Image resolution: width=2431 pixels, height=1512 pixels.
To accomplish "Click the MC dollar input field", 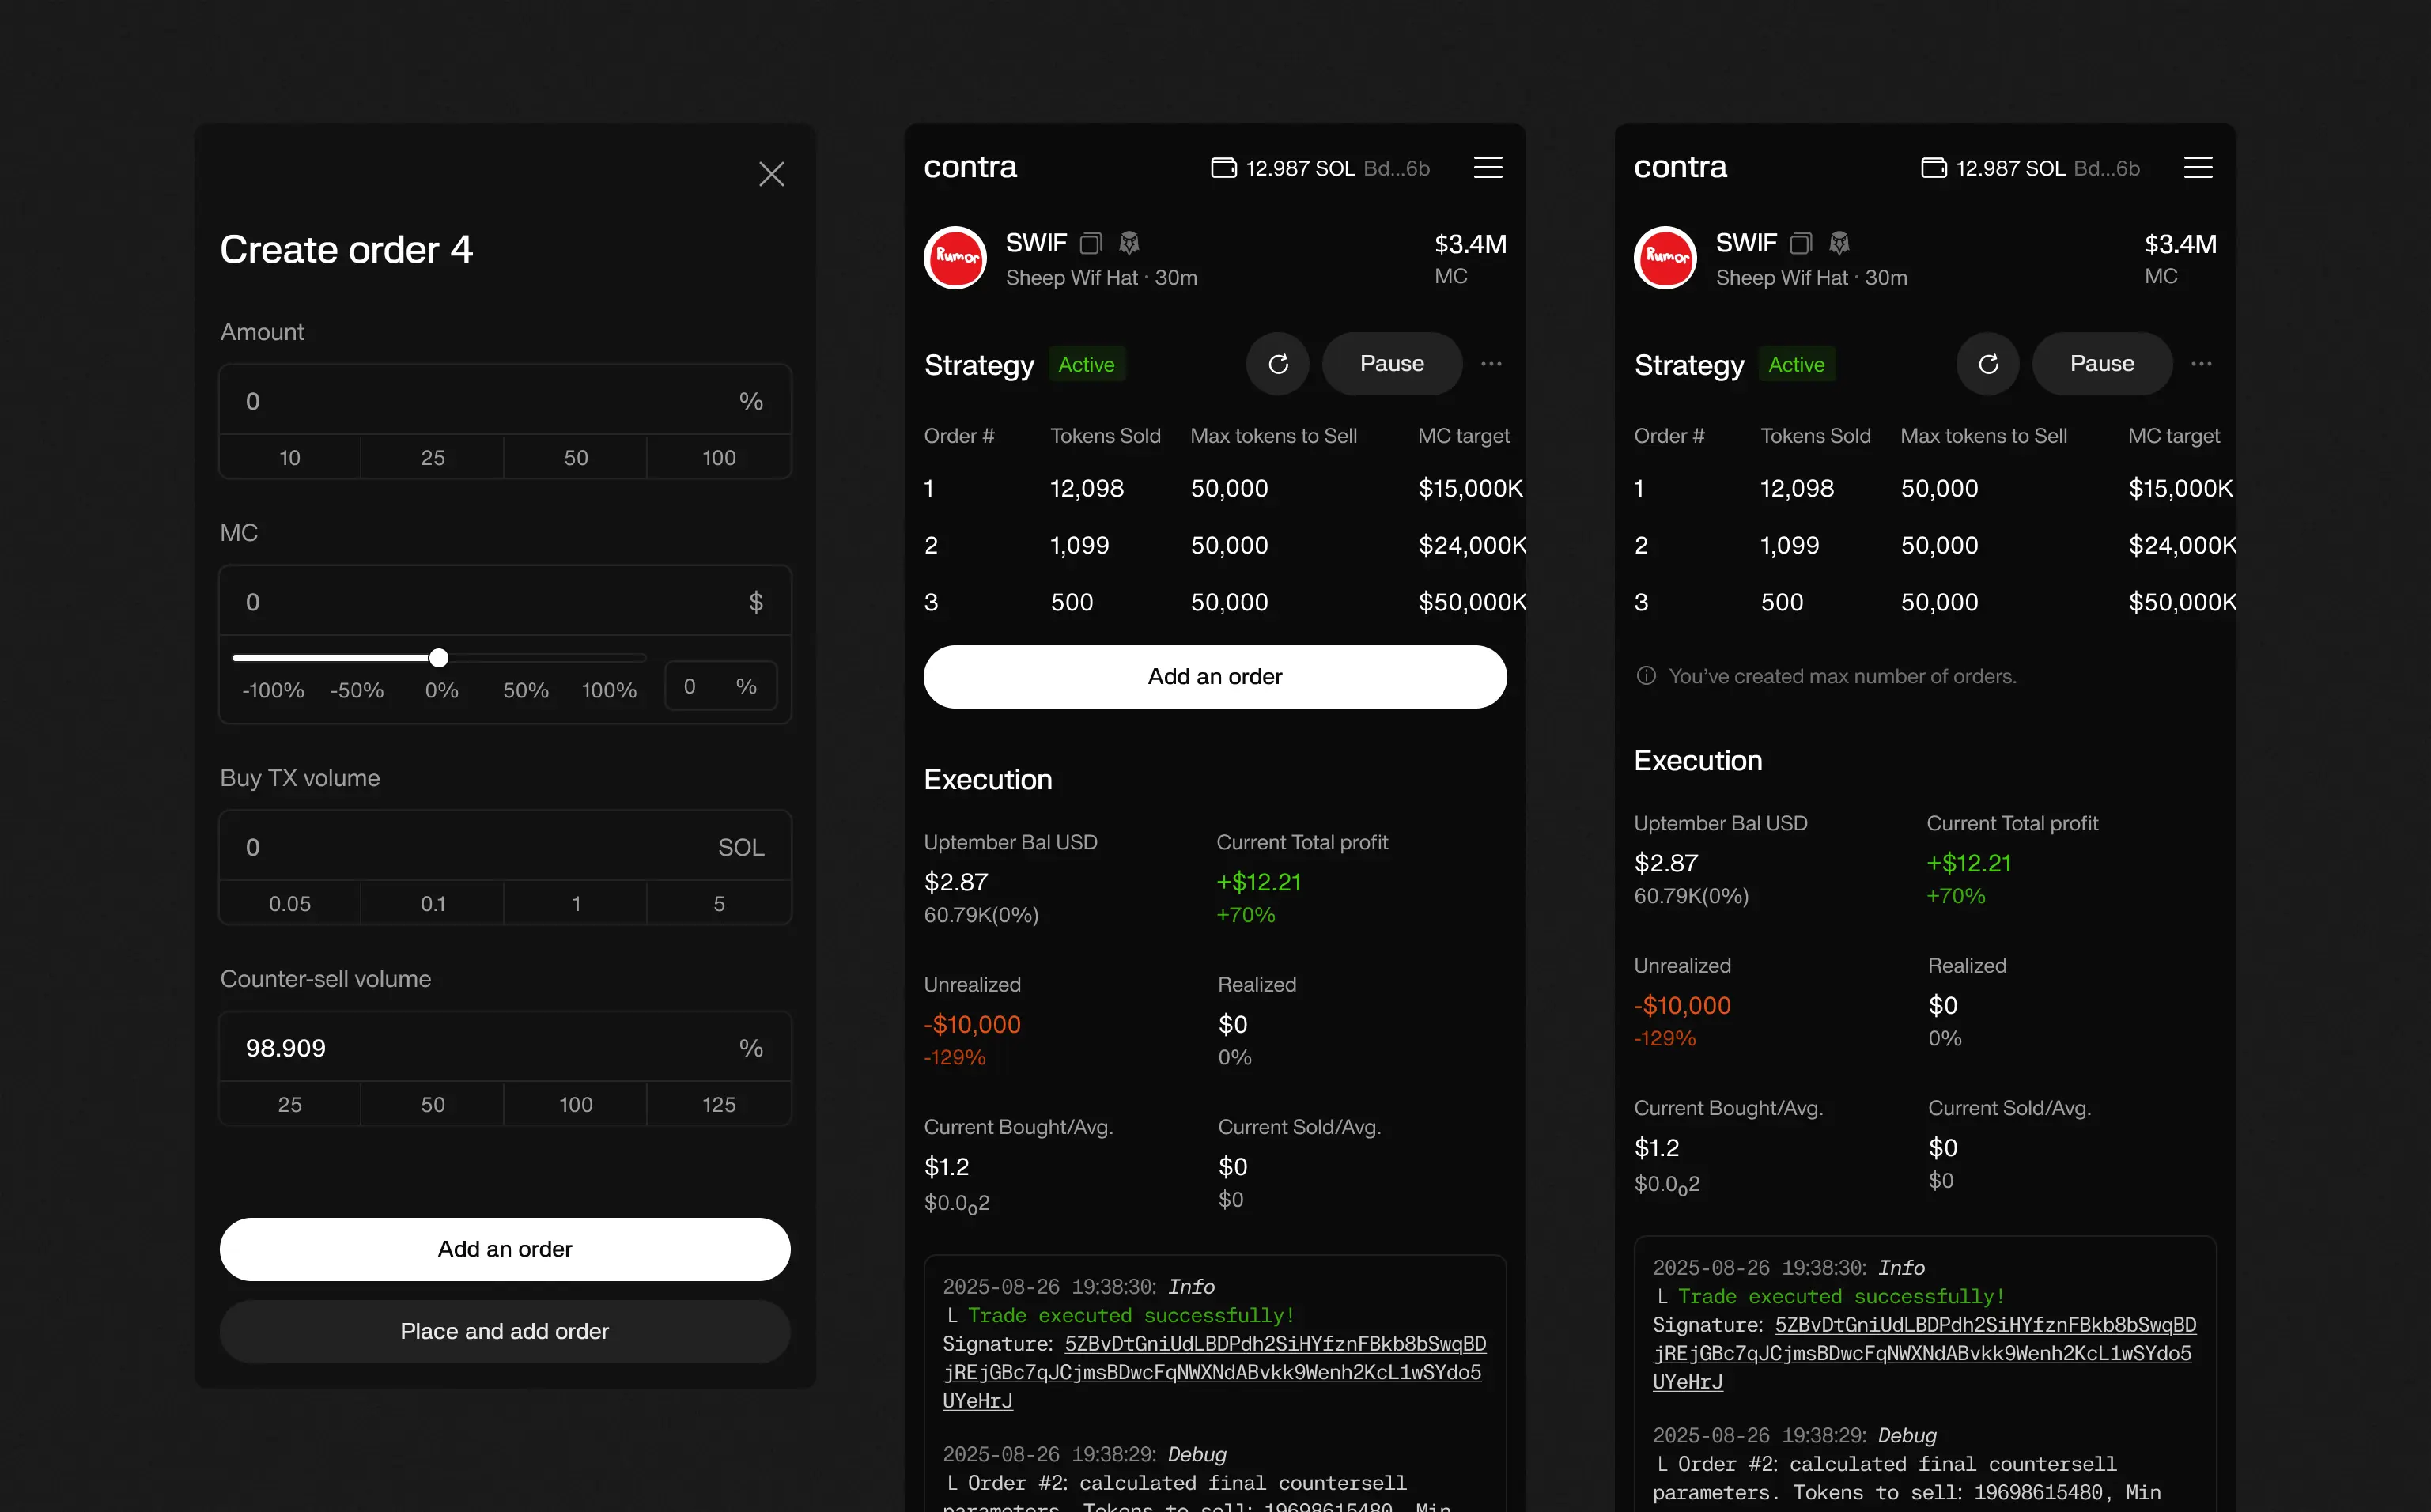I will pos(480,602).
